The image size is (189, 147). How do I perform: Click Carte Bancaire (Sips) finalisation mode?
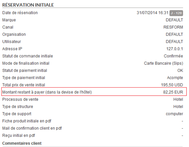[163, 63]
